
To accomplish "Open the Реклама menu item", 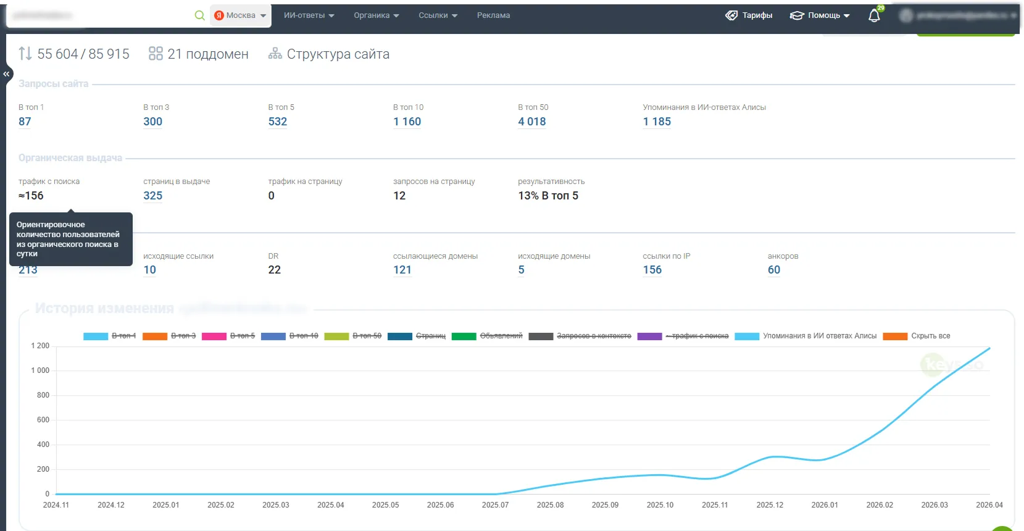I will tap(493, 15).
